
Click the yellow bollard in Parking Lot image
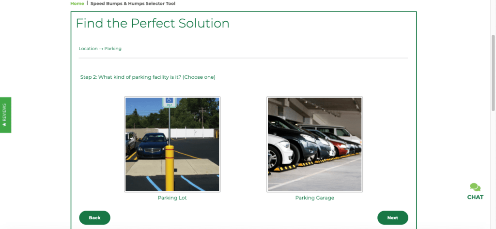(x=170, y=168)
